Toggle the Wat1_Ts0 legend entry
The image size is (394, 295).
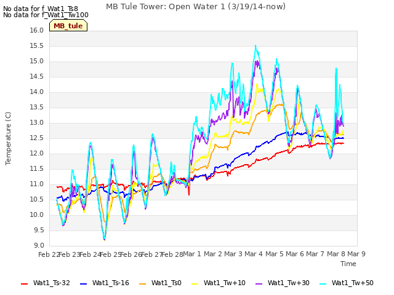(160, 283)
